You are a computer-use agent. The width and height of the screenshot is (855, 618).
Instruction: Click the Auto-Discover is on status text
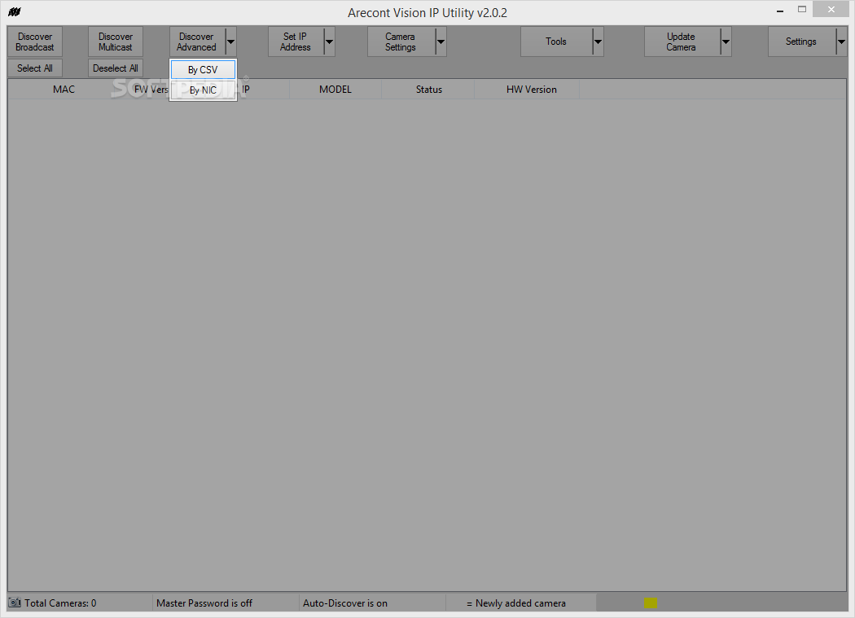pos(345,603)
